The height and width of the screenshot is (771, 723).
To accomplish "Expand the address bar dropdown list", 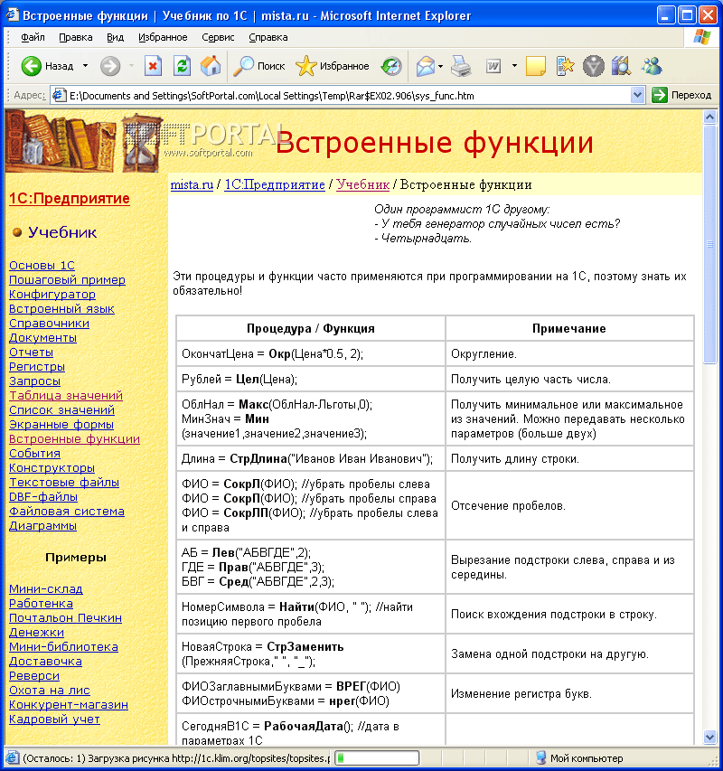I will (x=637, y=95).
